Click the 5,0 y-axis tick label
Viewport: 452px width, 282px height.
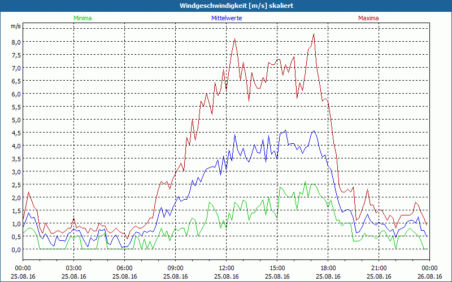pos(15,120)
